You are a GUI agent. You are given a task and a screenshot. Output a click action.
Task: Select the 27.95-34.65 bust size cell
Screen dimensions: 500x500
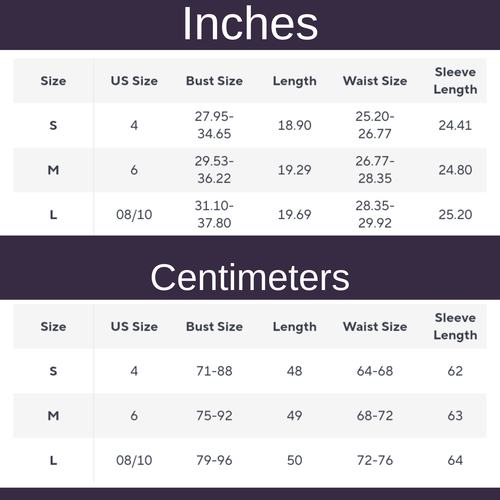click(214, 125)
